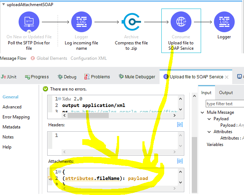Collapse fold marker on Attachments line 1
Image resolution: width=244 pixels, height=195 pixels.
(x=60, y=172)
